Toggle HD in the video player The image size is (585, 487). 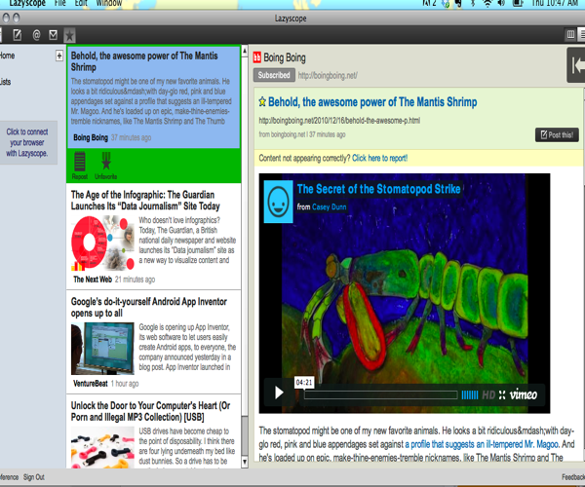(x=488, y=395)
